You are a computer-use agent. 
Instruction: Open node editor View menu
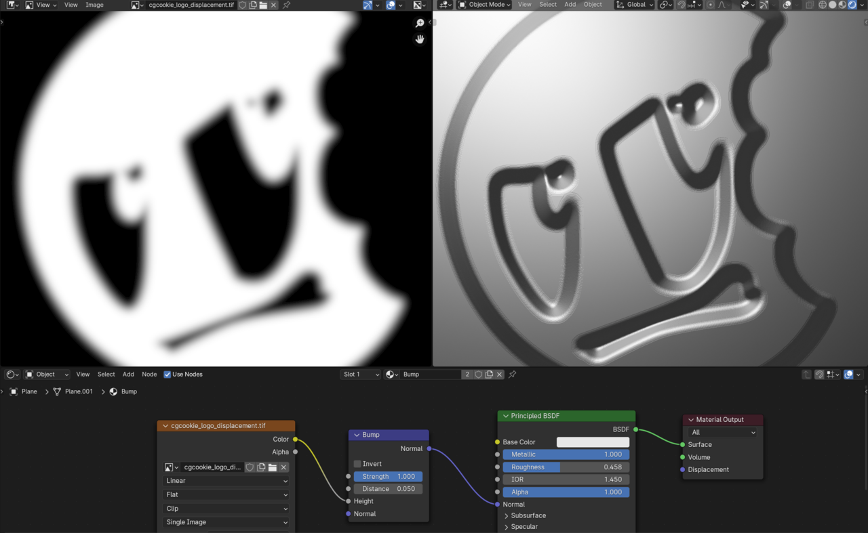pos(83,374)
